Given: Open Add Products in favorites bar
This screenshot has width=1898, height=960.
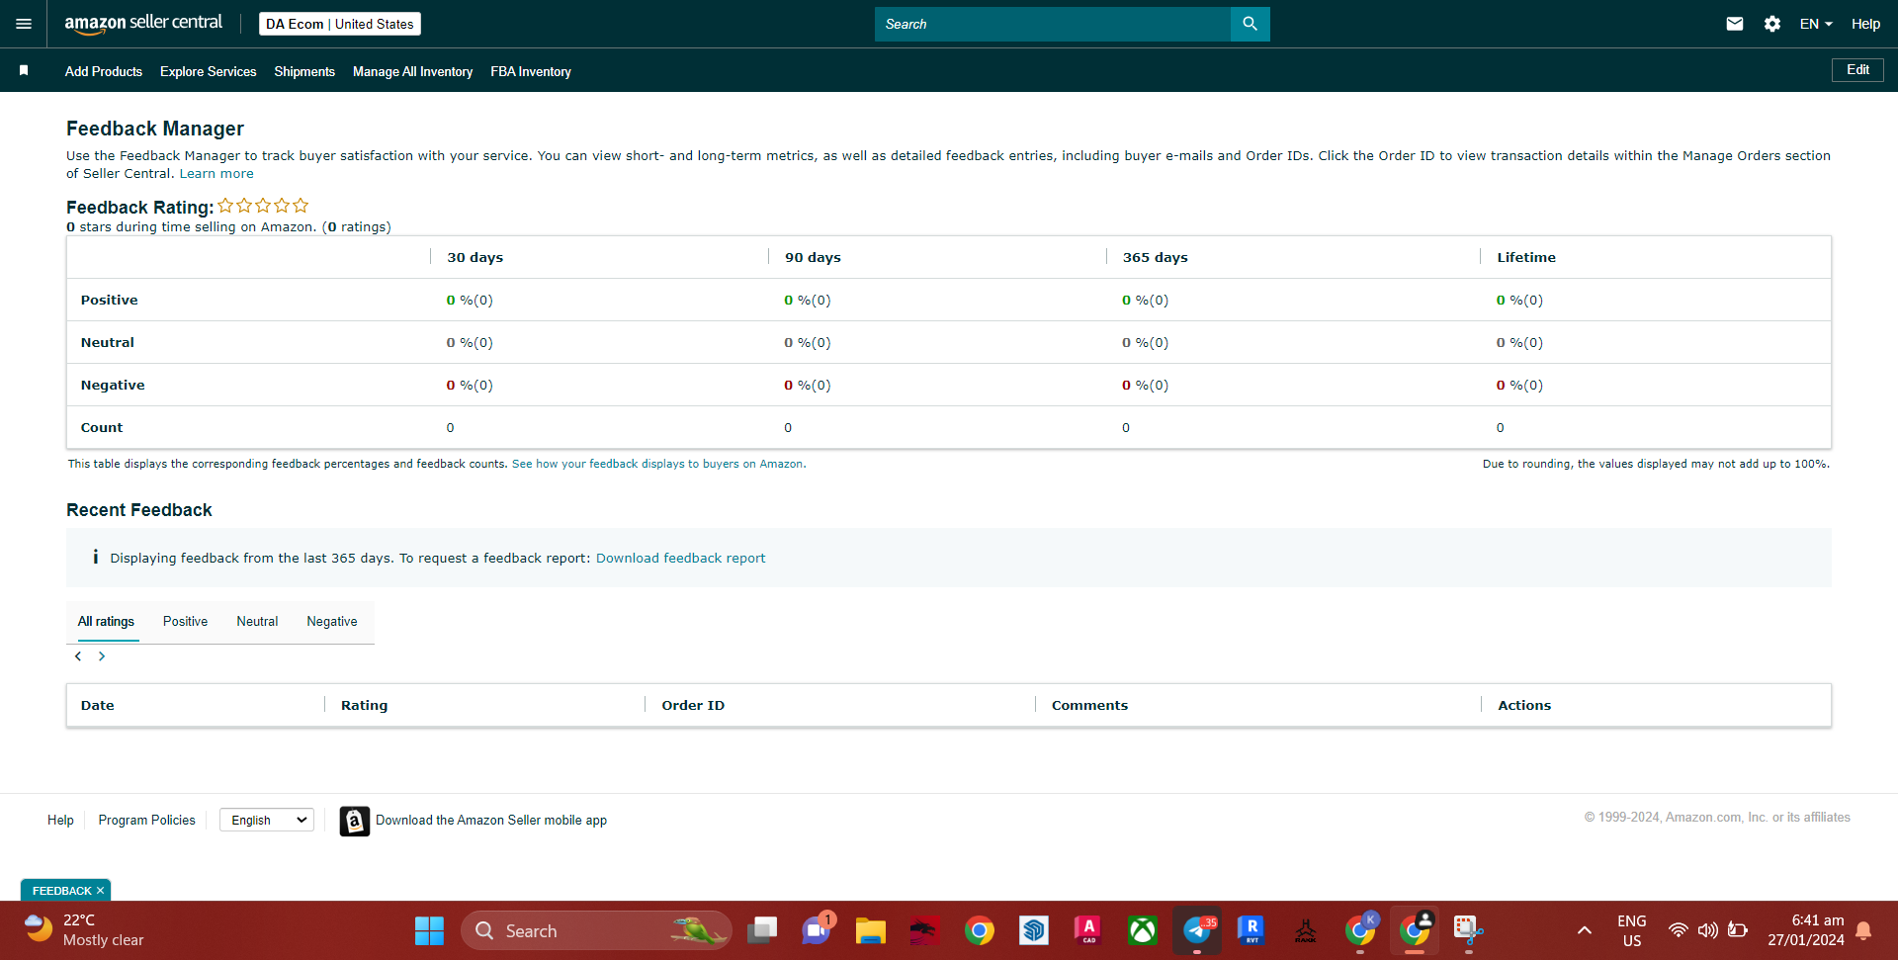Looking at the screenshot, I should point(104,71).
